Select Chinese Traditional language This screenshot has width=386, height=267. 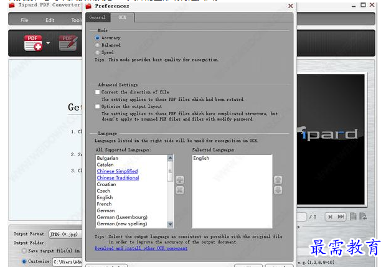click(118, 178)
